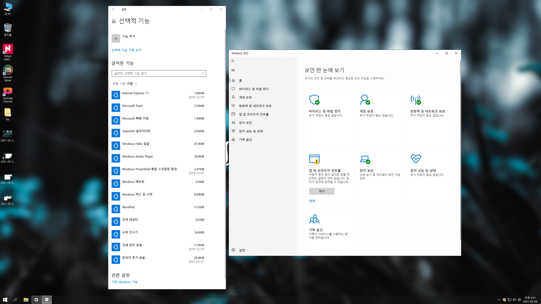The width and height of the screenshot is (541, 304).
Task: Open Discord Server desktop shortcut
Action: [x=8, y=73]
